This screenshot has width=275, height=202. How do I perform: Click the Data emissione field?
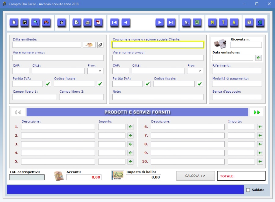(233, 58)
